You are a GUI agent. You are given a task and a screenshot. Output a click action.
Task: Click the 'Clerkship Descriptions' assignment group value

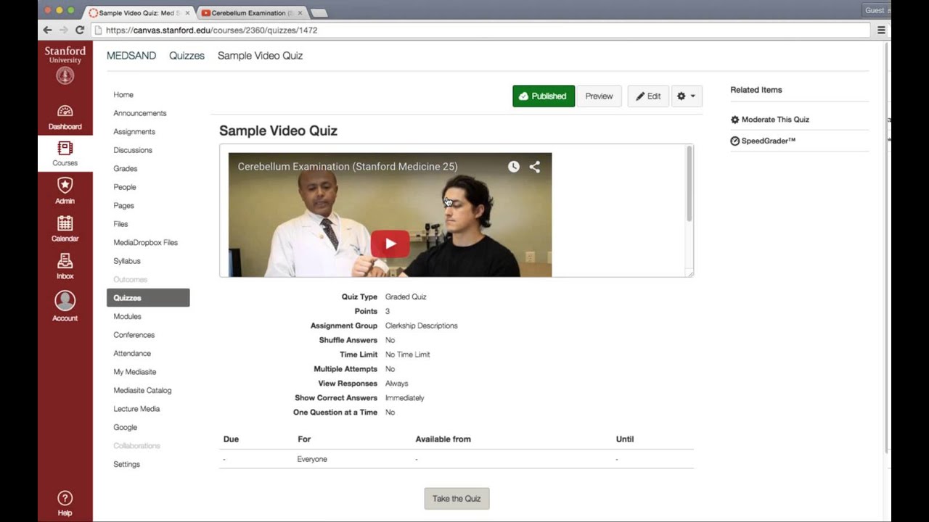[x=422, y=326]
